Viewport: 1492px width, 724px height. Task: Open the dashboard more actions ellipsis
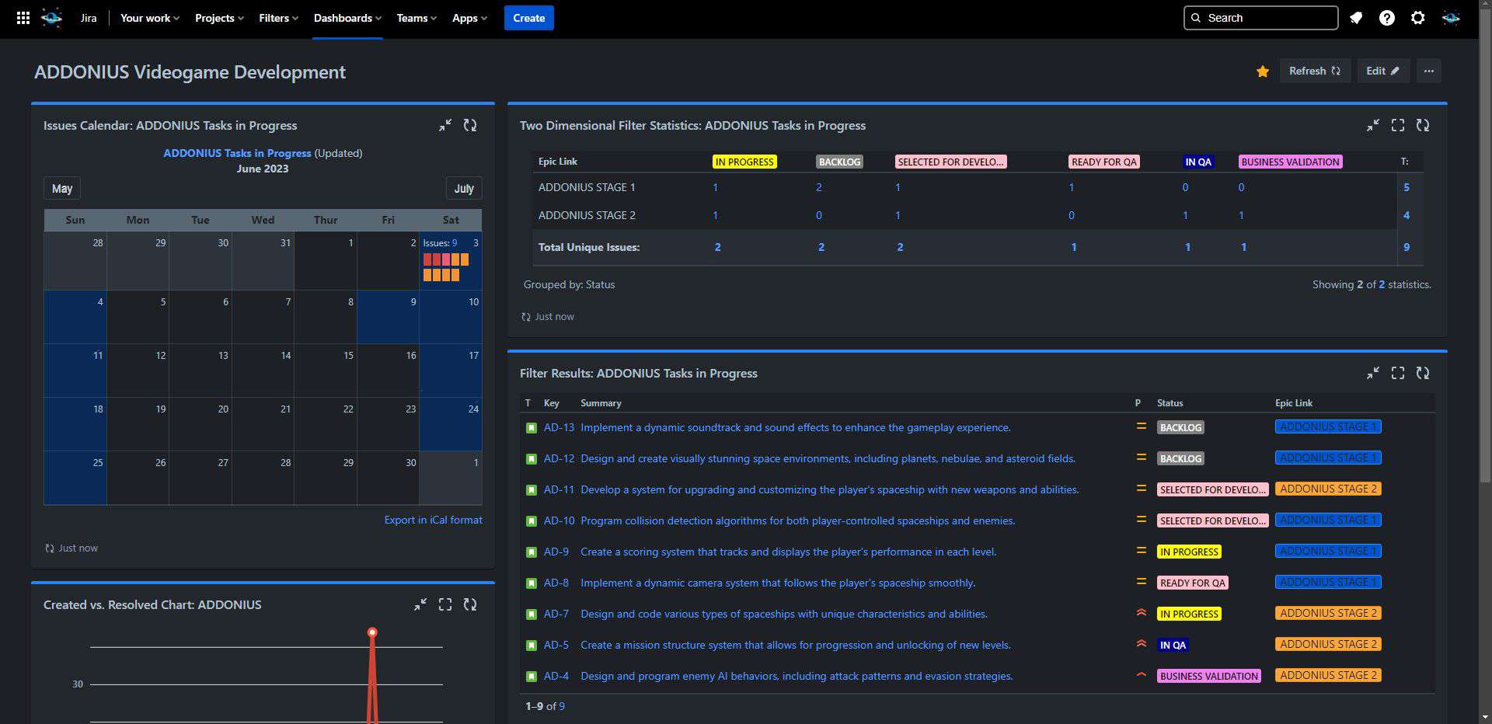[x=1428, y=71]
